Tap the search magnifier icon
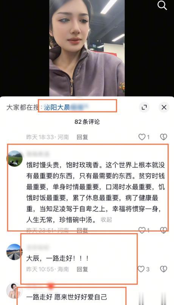174x305 pixels. (162, 5)
